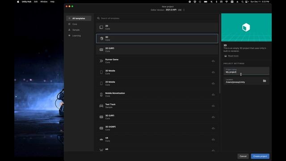Screen dimensions: 286x161
Task: Select the 3D (HDRP) template icon
Action: pos(101,128)
